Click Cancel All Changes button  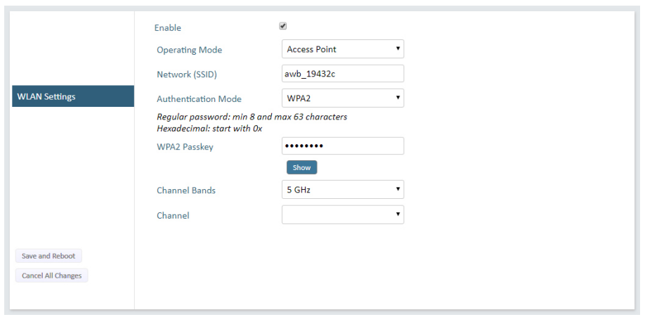click(51, 276)
